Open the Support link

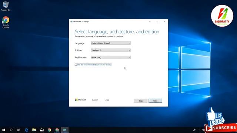pyautogui.click(x=95, y=100)
